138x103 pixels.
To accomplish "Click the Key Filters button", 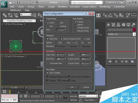I will 90,100.
